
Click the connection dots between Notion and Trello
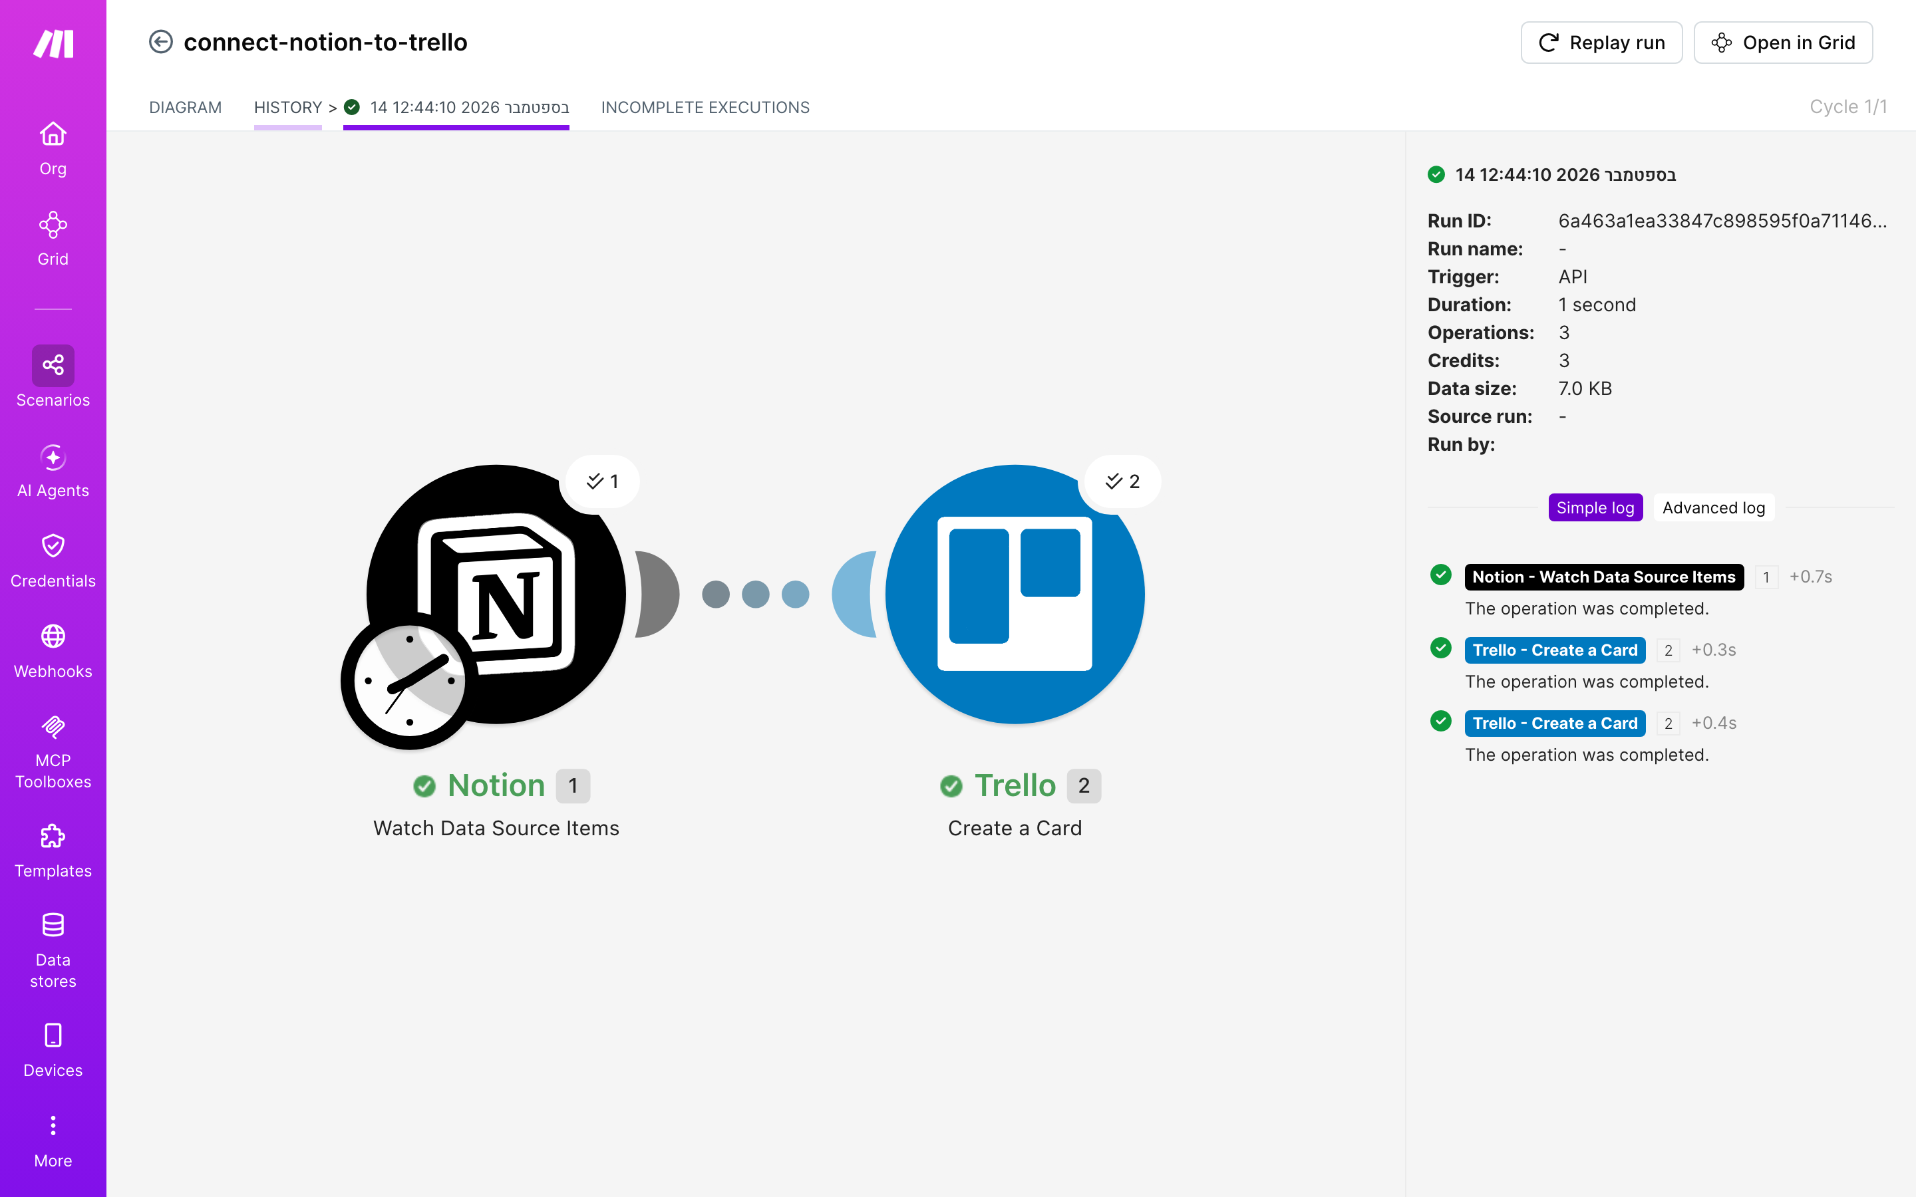point(754,594)
